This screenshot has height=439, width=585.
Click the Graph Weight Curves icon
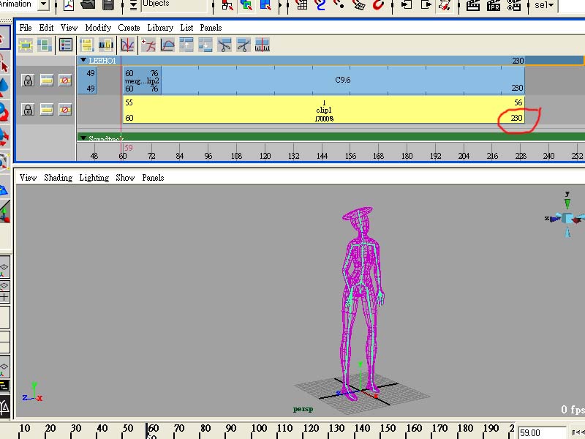pos(167,45)
